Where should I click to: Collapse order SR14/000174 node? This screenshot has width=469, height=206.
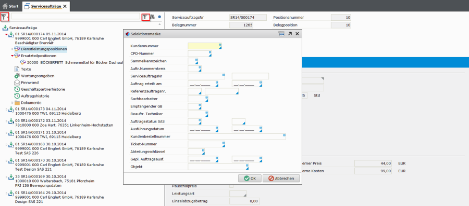click(x=7, y=34)
